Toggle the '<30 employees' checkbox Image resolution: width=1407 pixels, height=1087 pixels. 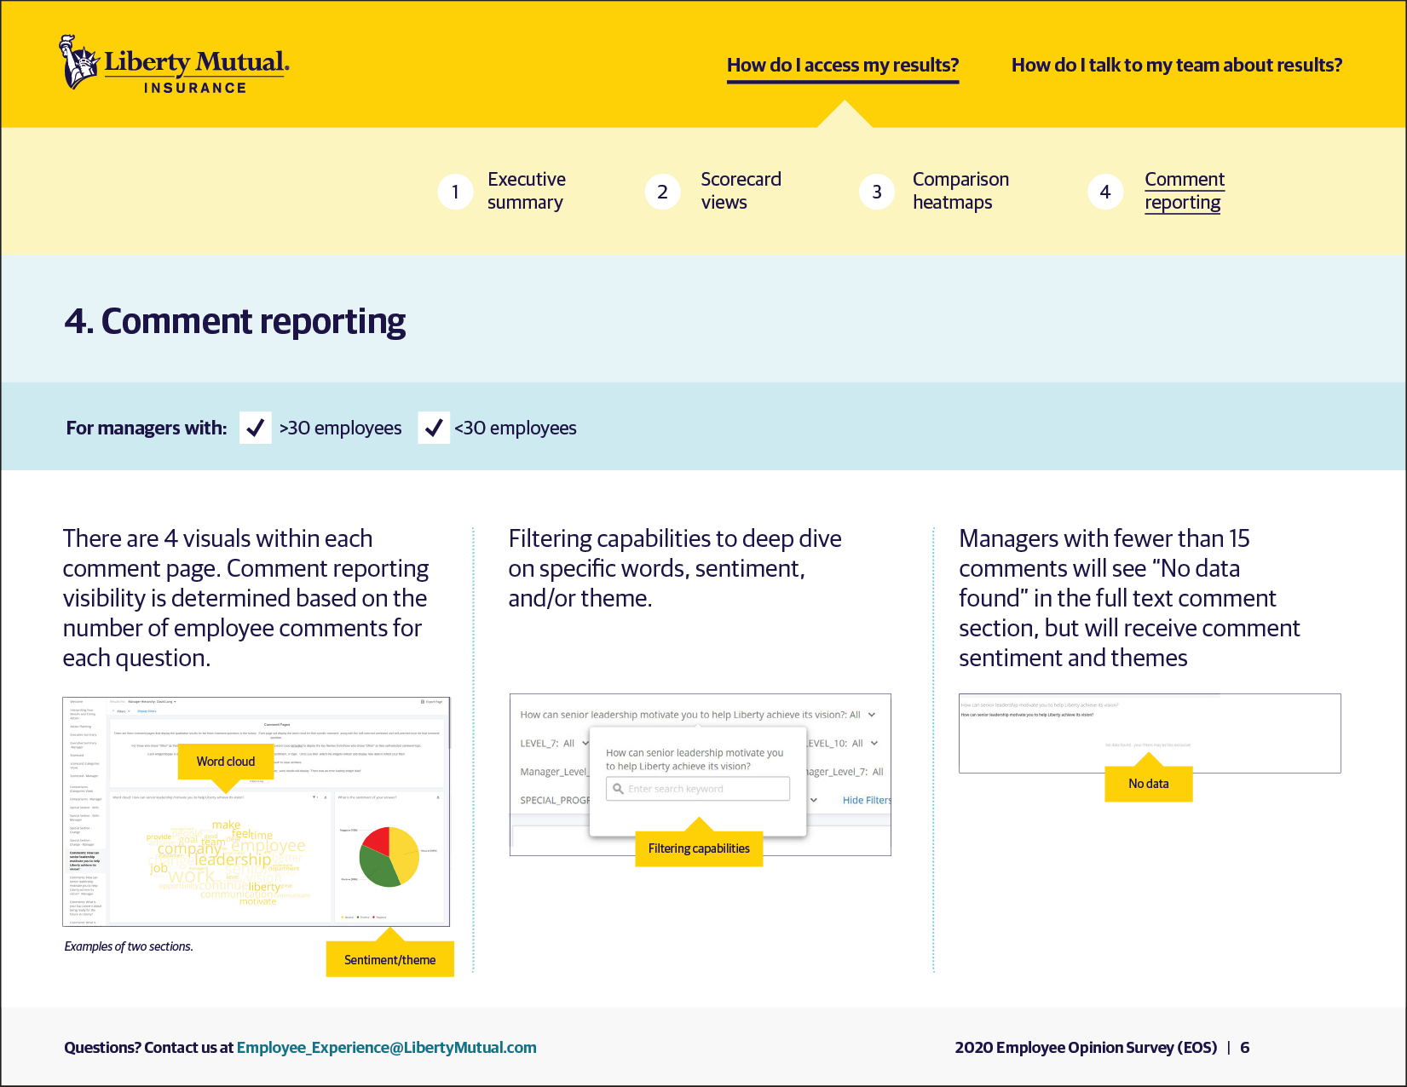(434, 428)
